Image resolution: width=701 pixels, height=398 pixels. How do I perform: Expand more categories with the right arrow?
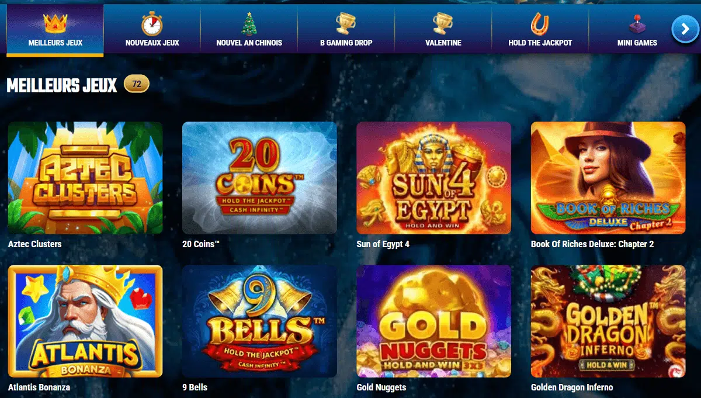(x=685, y=29)
